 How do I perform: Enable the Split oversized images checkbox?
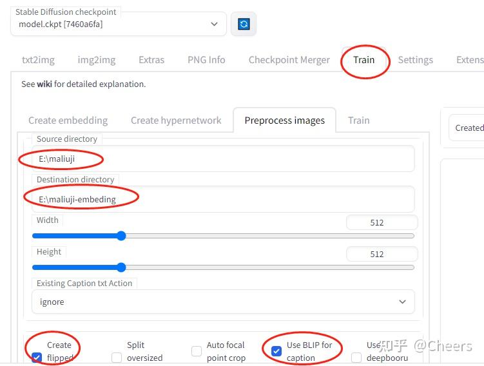[x=117, y=357]
